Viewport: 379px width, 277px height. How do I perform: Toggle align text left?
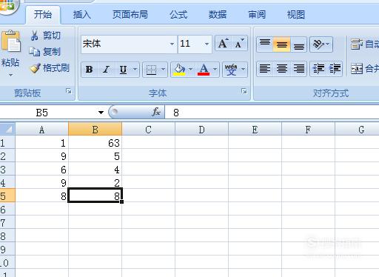265,69
